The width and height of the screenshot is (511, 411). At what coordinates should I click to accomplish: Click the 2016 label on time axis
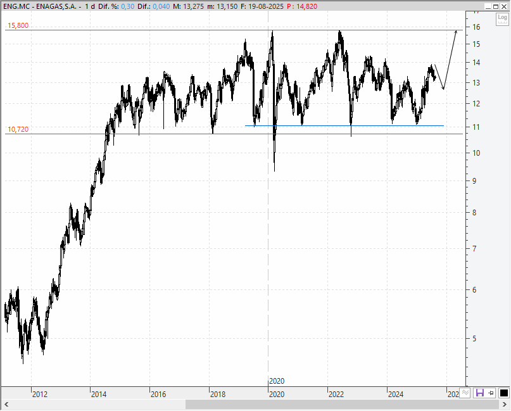pos(158,395)
